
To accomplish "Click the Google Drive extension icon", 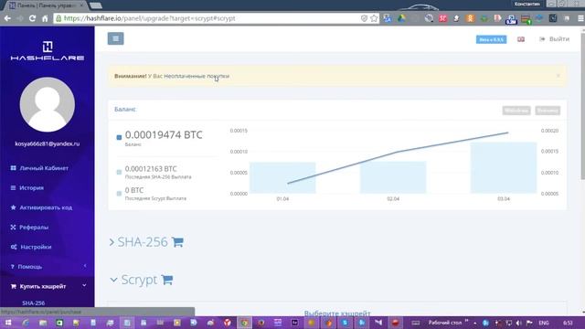I will [401, 18].
